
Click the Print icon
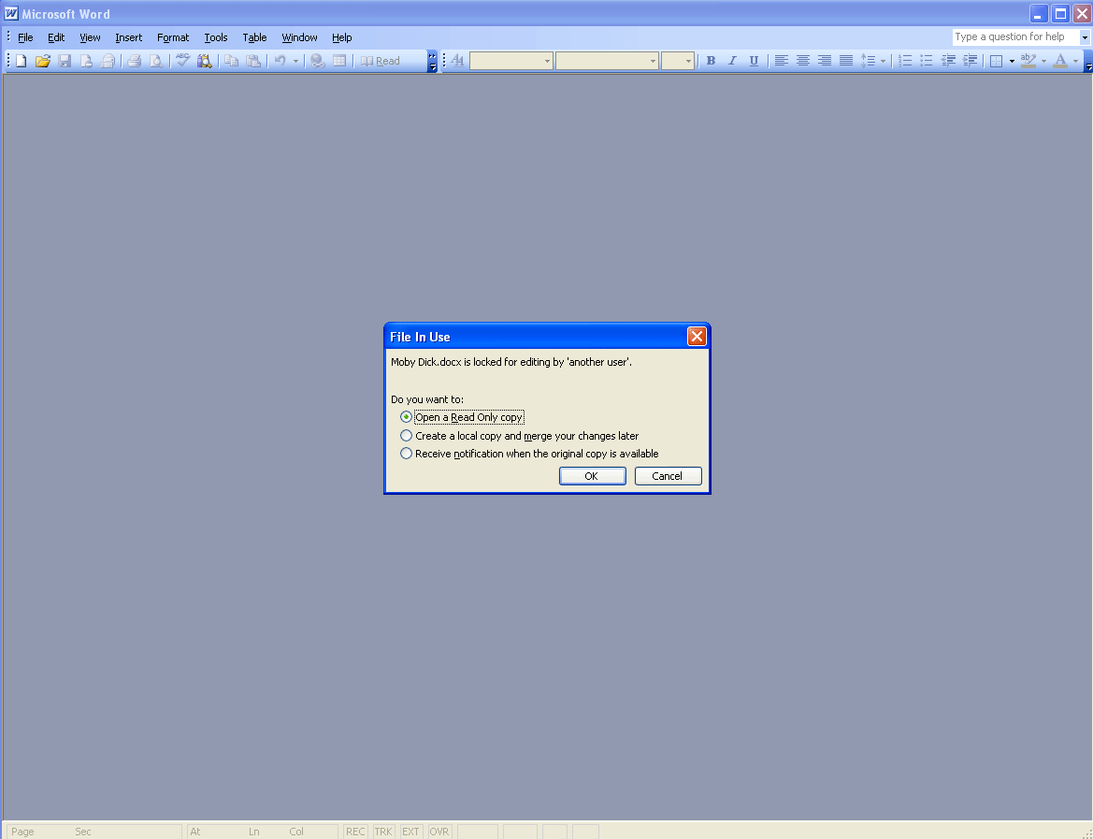(x=135, y=61)
